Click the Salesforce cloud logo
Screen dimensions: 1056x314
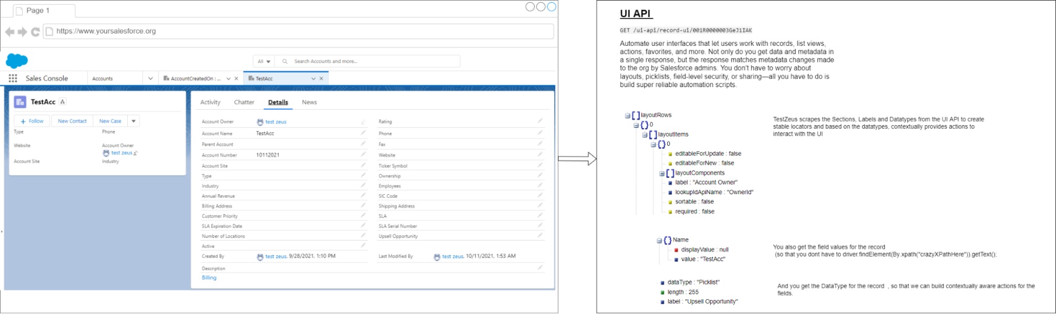click(17, 61)
